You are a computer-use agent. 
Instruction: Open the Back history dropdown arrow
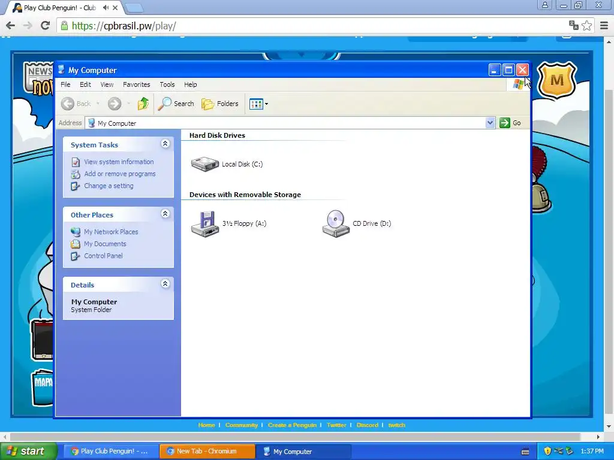coord(98,104)
